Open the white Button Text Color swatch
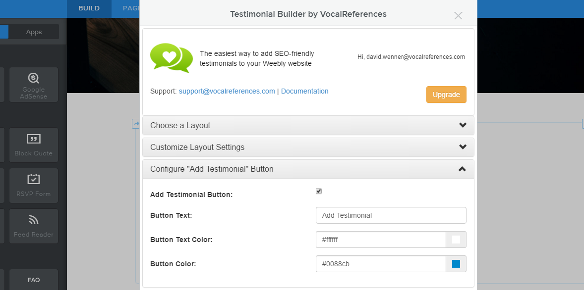Screen dimensions: 584x290 click(x=456, y=240)
